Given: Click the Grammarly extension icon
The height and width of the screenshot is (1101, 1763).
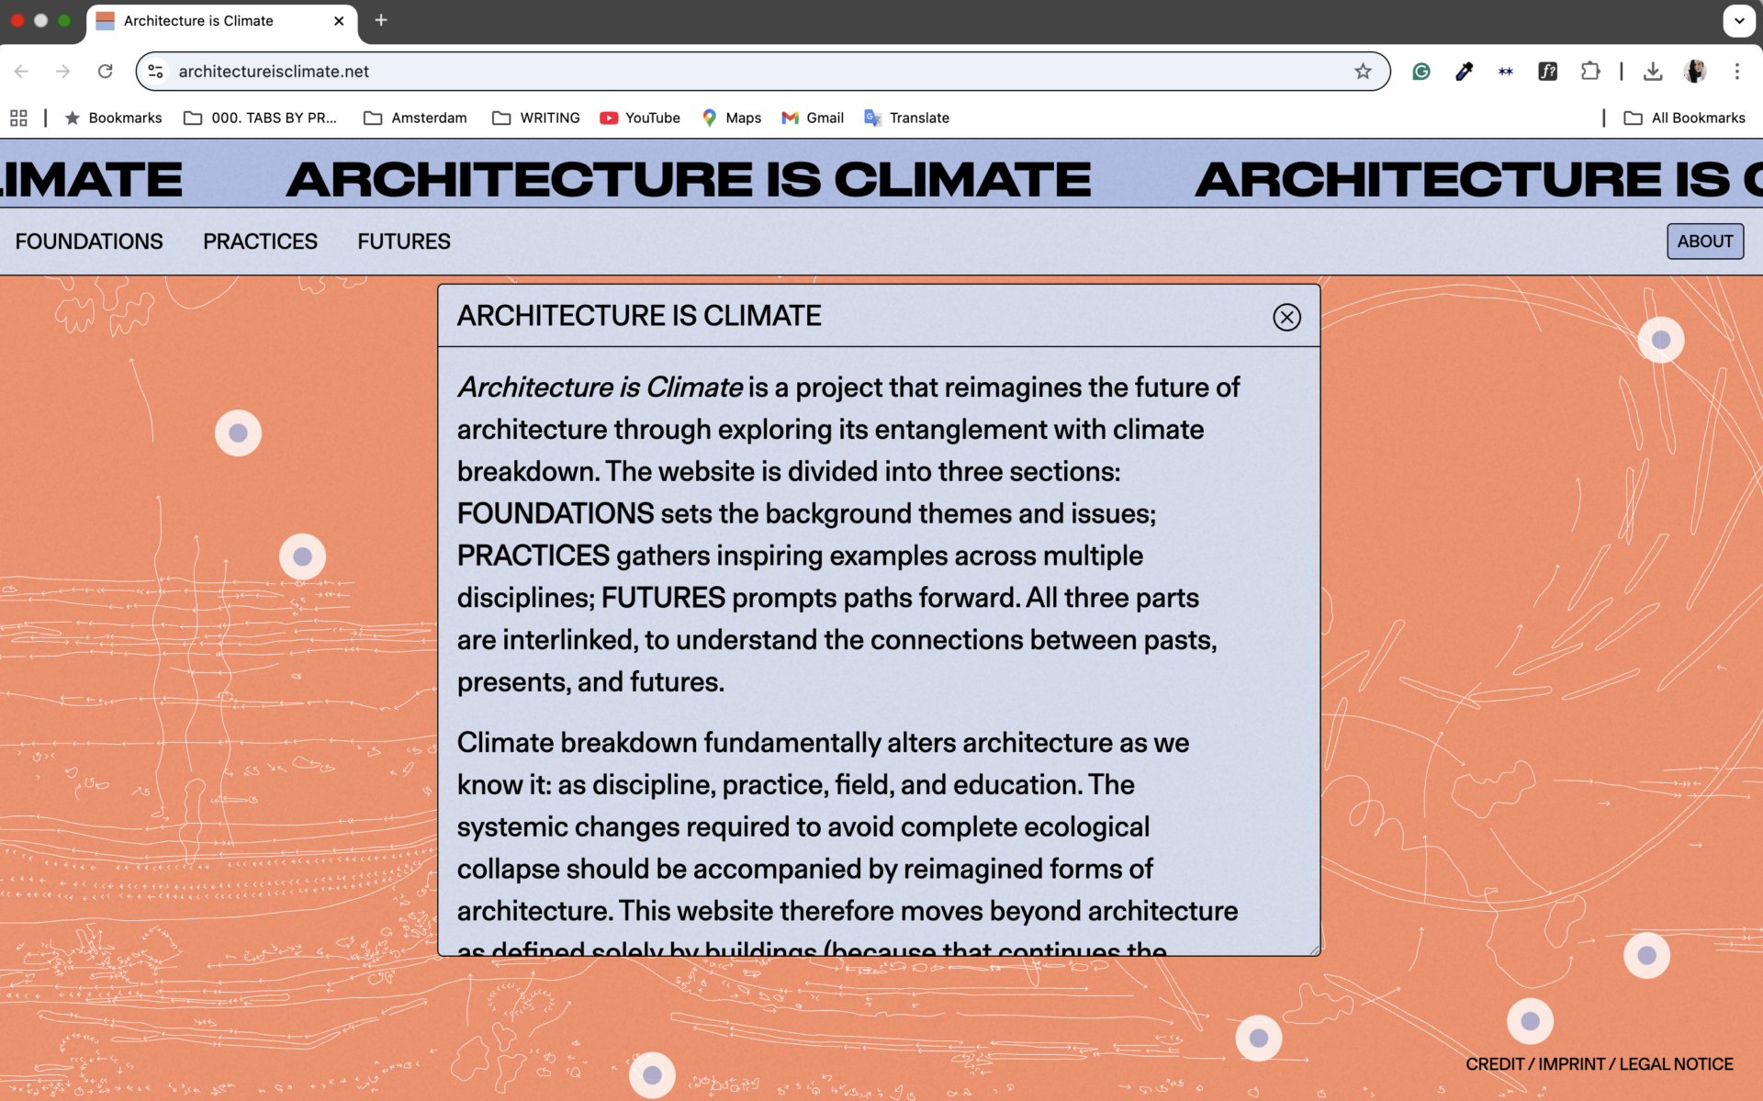Looking at the screenshot, I should (1421, 72).
